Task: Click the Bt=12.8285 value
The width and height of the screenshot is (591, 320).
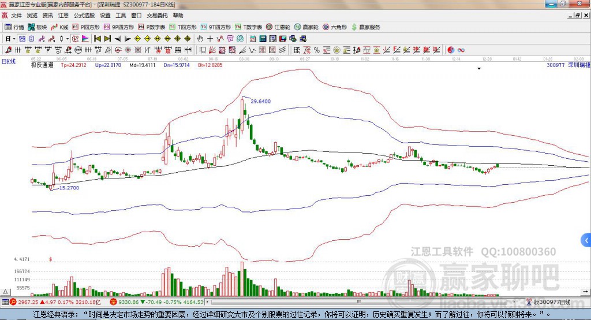Action: (210, 65)
